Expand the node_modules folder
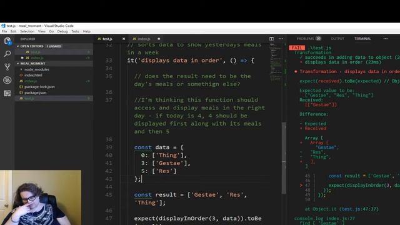400x225 pixels. (37, 69)
